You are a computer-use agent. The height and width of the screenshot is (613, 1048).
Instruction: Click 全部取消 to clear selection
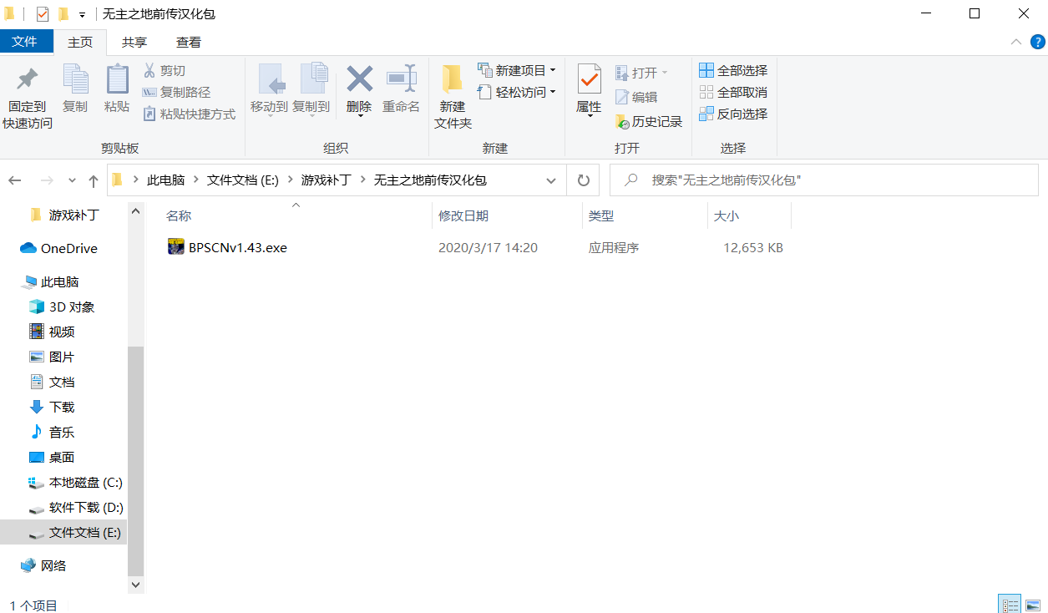tap(732, 92)
